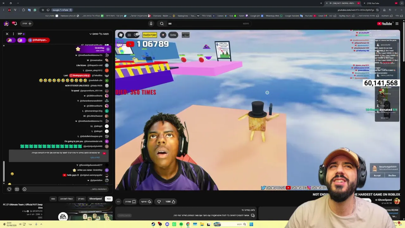
Task: Click the 'FC 27 Ultimate Team' video title
Action: click(23, 206)
